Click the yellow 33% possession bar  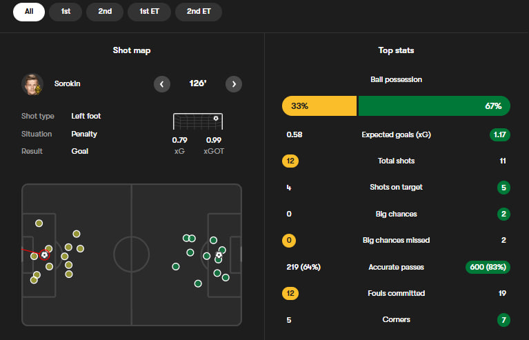319,106
